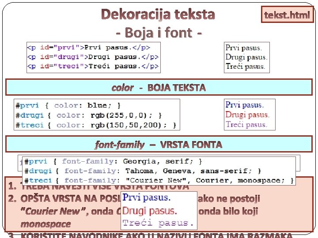
Task: Select the HTML line with id="treci"
Action: (x=93, y=66)
